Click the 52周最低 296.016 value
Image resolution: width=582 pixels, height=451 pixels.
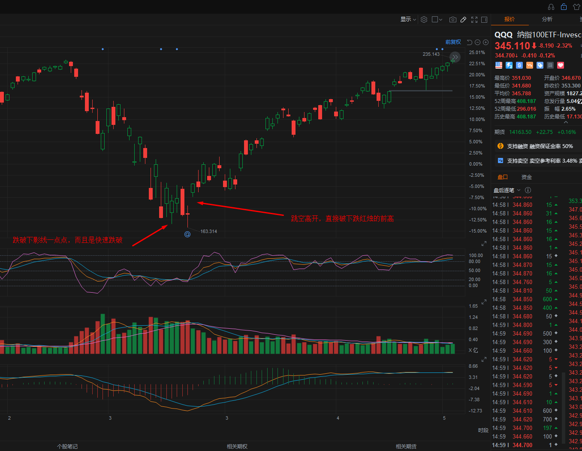tap(527, 109)
